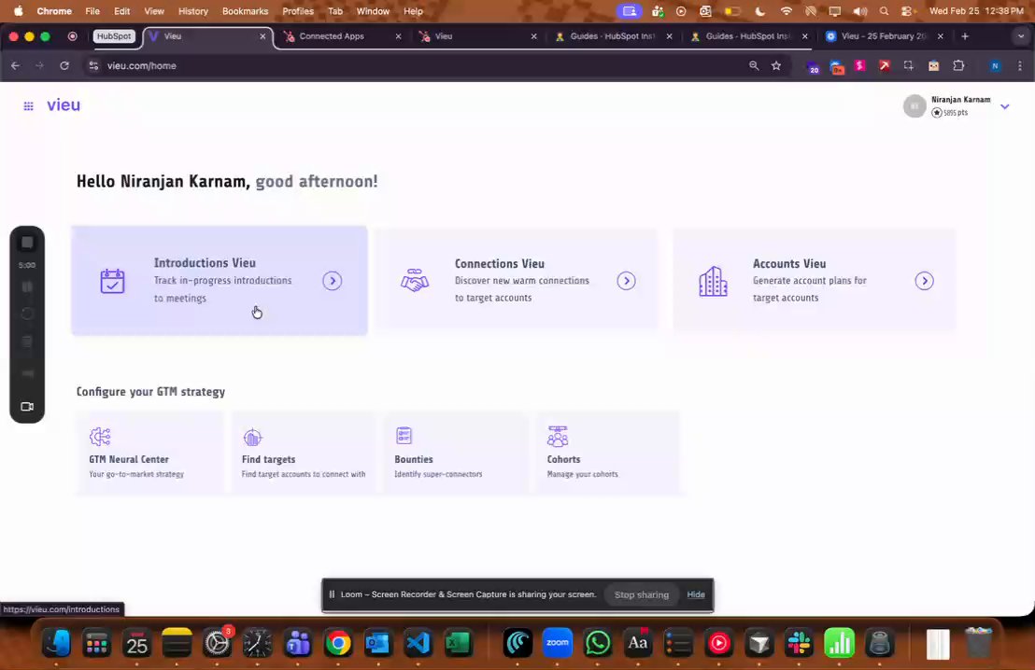Screen dimensions: 1035x670
Task: Open the Chrome profile N avatar
Action: click(995, 65)
